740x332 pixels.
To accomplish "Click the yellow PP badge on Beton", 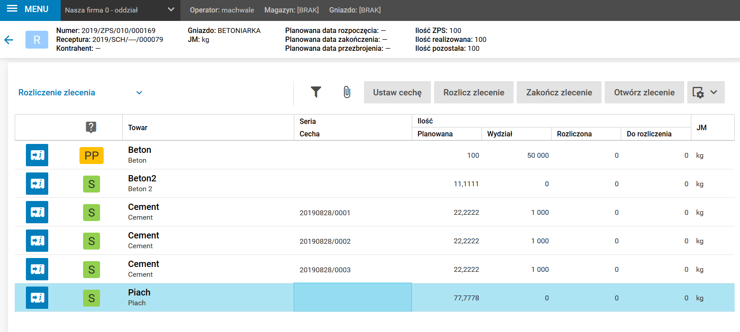I will pos(92,156).
